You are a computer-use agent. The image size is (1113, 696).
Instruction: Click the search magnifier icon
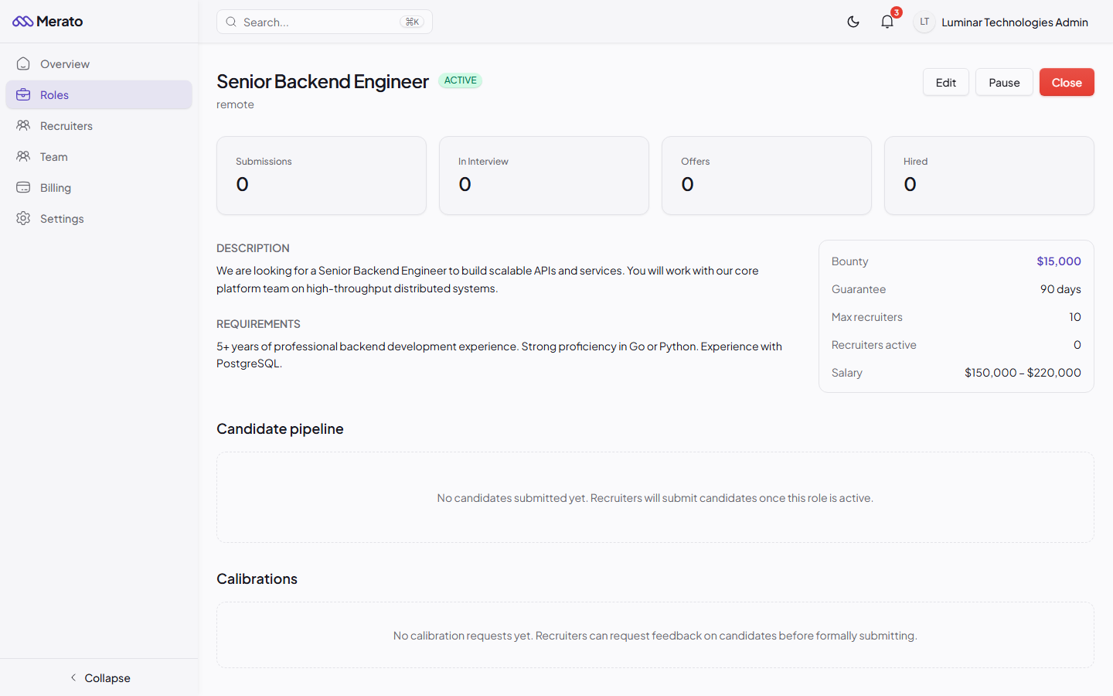click(x=231, y=22)
